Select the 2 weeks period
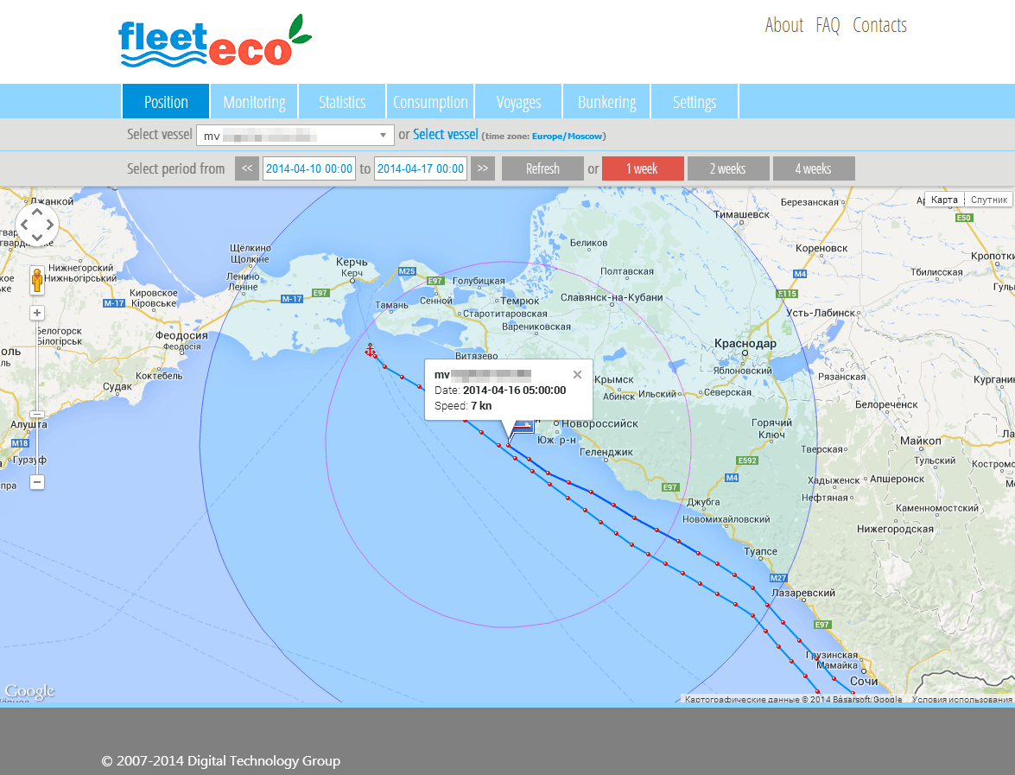1015x775 pixels. tap(728, 168)
